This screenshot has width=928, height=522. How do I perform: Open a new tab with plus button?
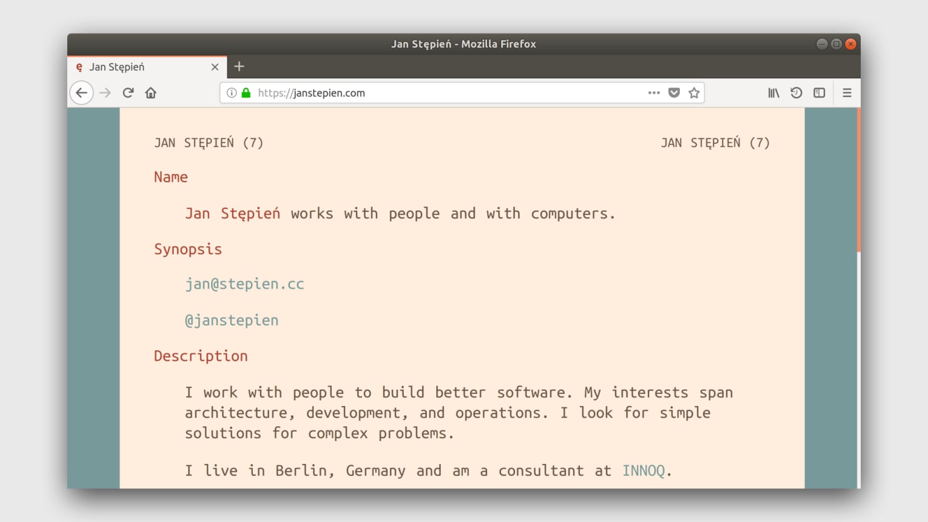pyautogui.click(x=239, y=67)
